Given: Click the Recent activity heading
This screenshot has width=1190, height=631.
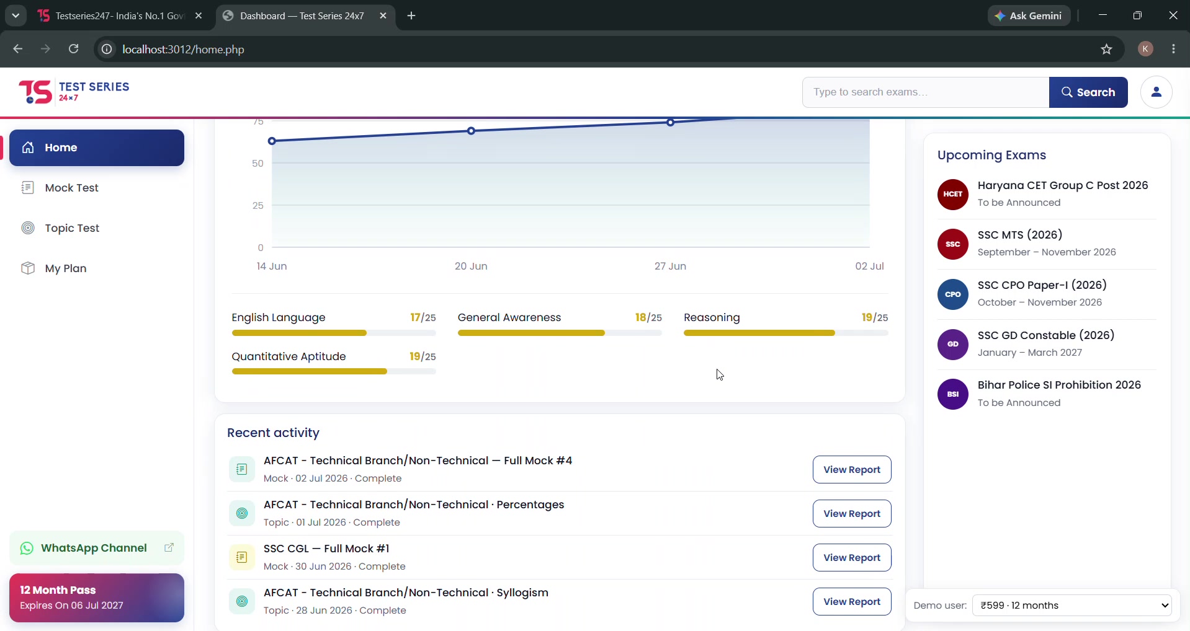Looking at the screenshot, I should (x=273, y=433).
